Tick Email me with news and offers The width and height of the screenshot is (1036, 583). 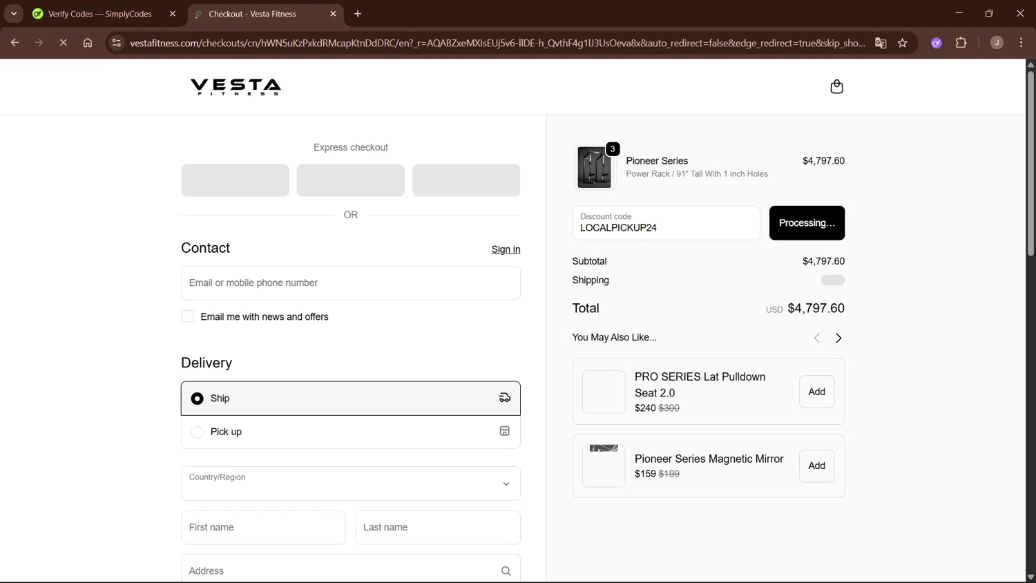click(x=188, y=316)
